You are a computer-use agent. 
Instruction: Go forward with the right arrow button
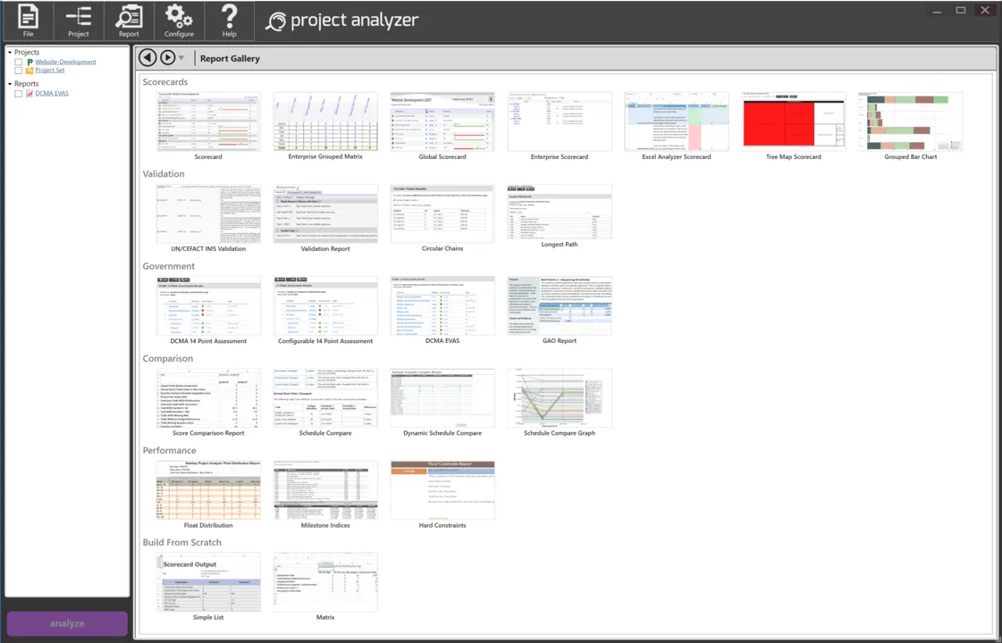[x=167, y=57]
